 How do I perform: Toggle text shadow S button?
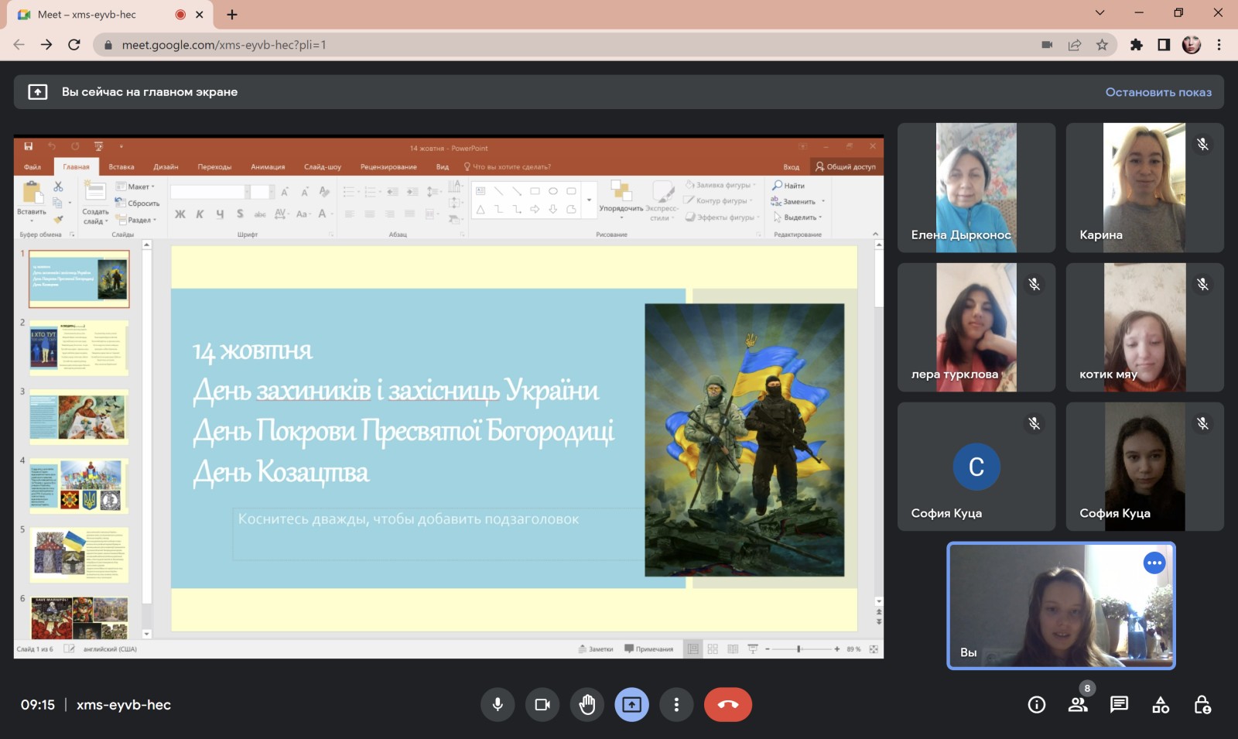[x=240, y=214]
